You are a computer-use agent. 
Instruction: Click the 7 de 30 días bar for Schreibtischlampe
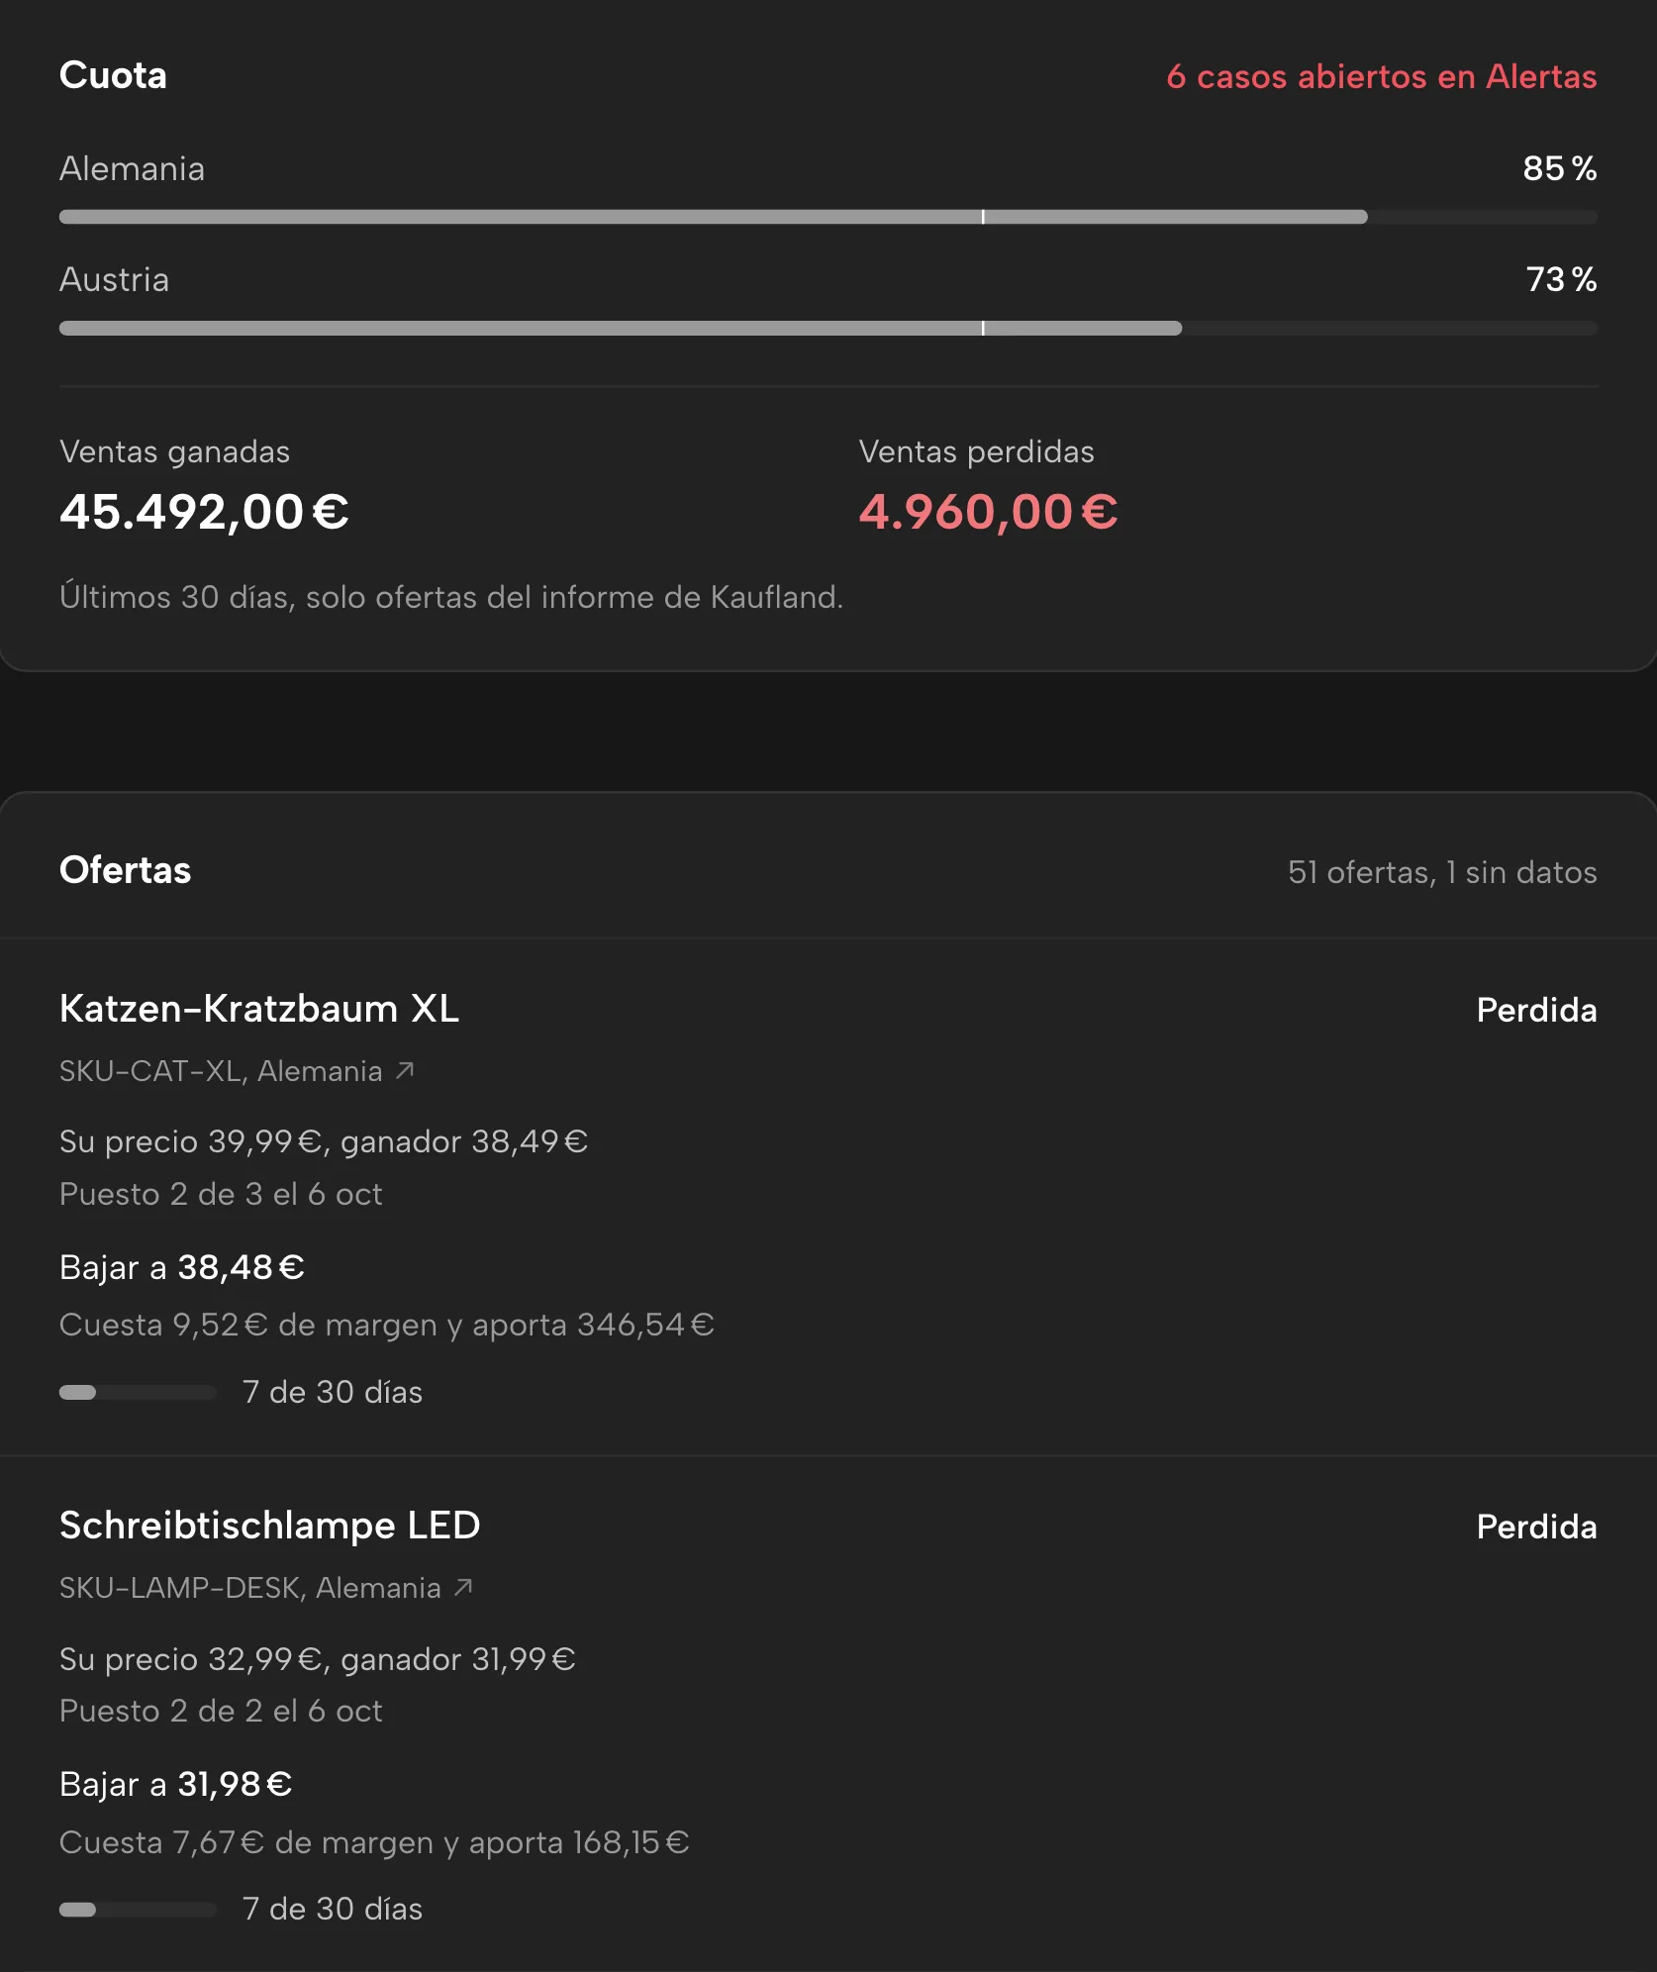pos(138,1909)
